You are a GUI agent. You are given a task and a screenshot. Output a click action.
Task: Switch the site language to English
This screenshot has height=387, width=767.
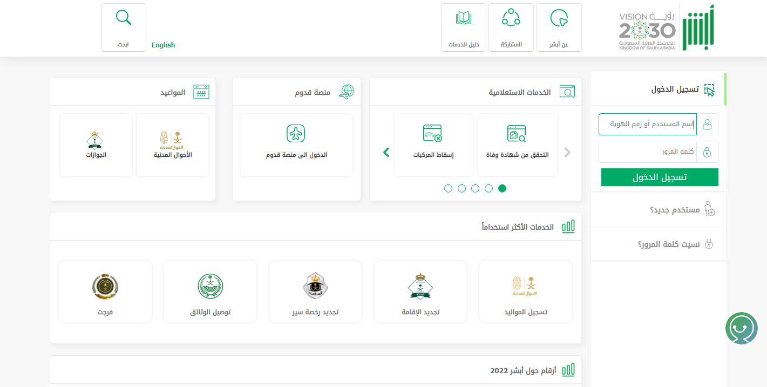click(163, 45)
